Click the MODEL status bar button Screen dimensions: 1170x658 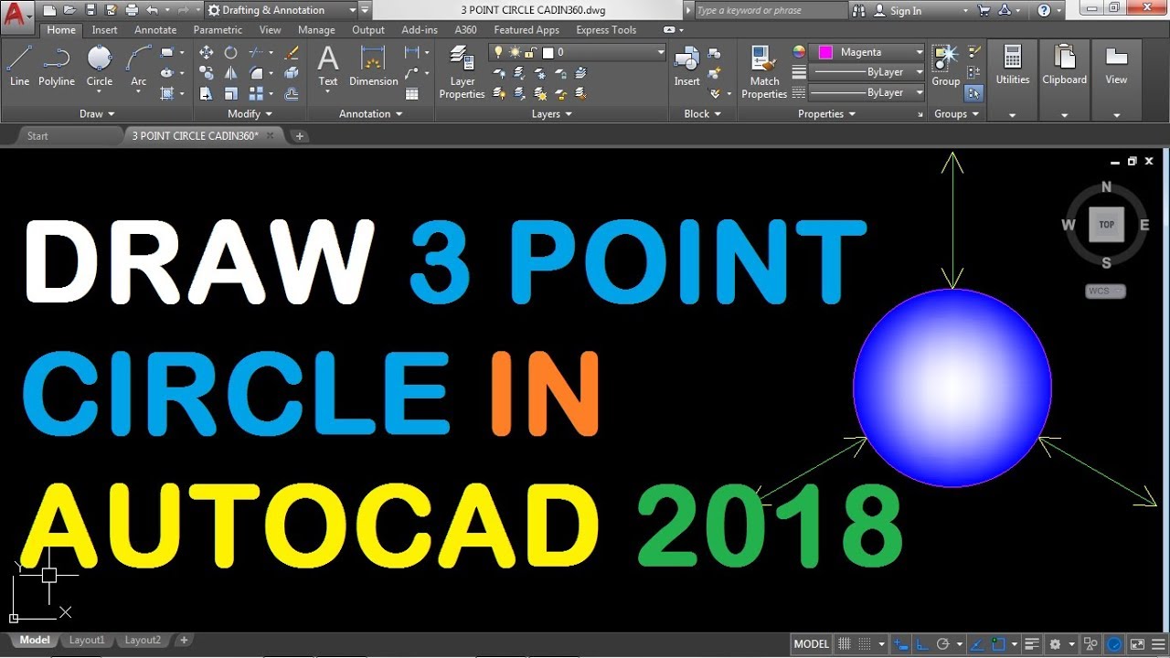[812, 644]
